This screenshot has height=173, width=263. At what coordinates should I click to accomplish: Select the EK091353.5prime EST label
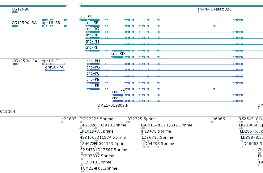click(x=111, y=144)
